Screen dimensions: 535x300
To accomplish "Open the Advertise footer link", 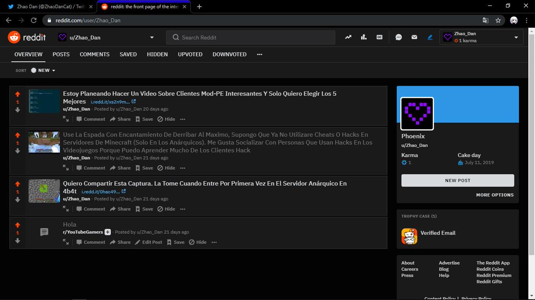I will [449, 263].
